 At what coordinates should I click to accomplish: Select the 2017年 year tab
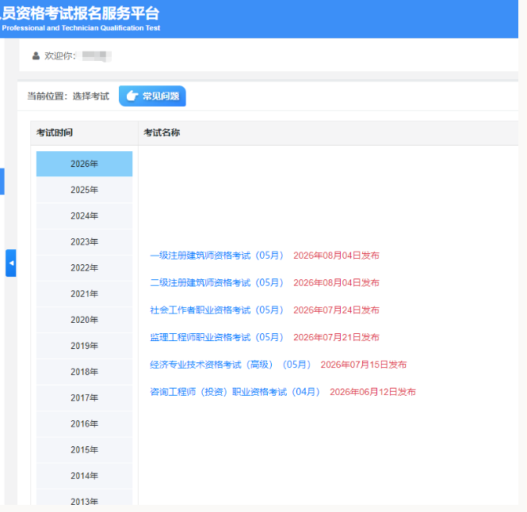[84, 398]
